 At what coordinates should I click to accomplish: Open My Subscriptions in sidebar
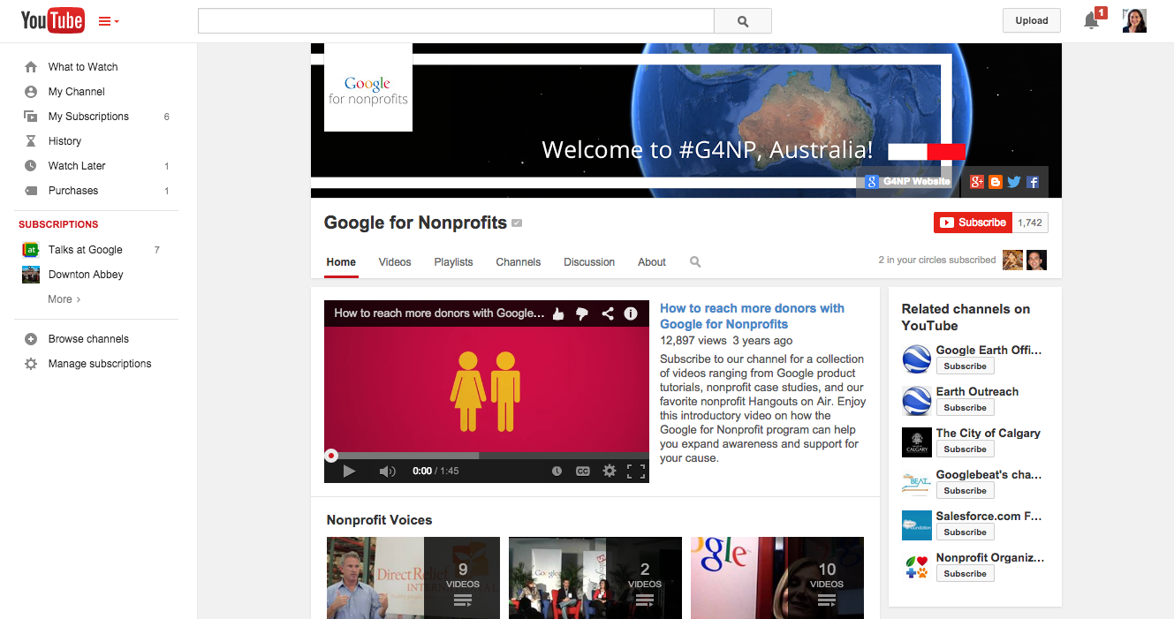(88, 117)
